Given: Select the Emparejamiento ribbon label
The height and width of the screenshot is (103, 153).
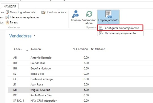Looking at the screenshot, I should pyautogui.click(x=108, y=20).
